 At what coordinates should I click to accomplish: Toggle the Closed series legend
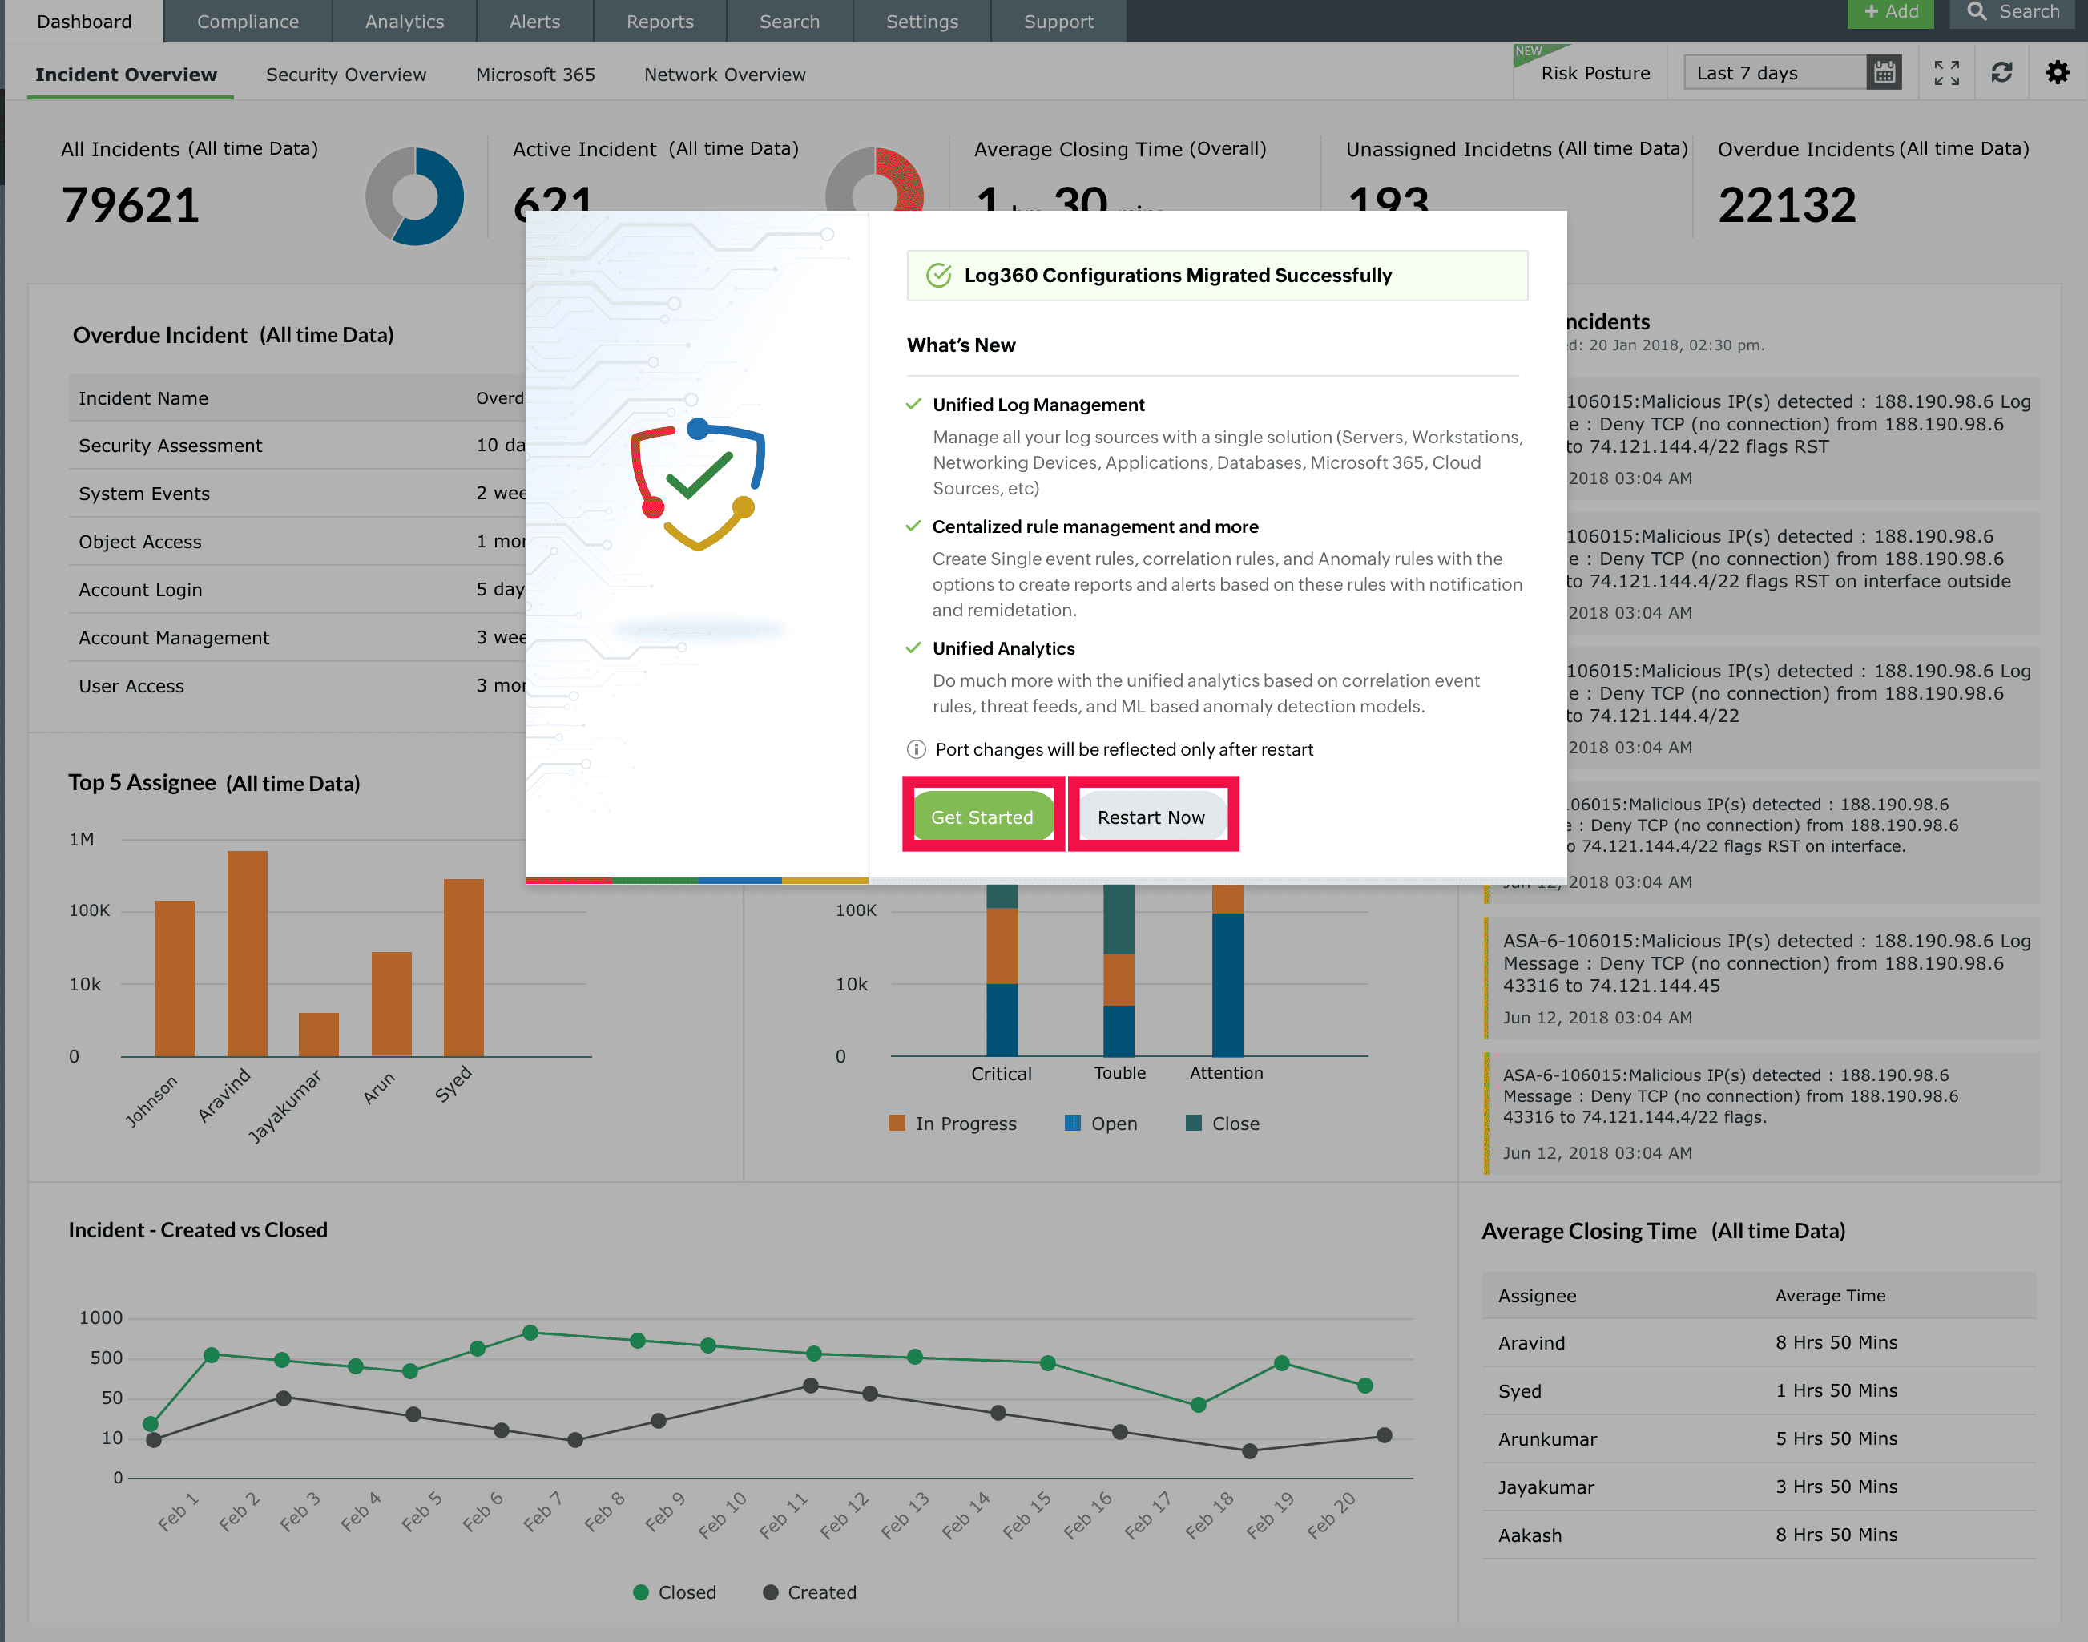point(675,1592)
